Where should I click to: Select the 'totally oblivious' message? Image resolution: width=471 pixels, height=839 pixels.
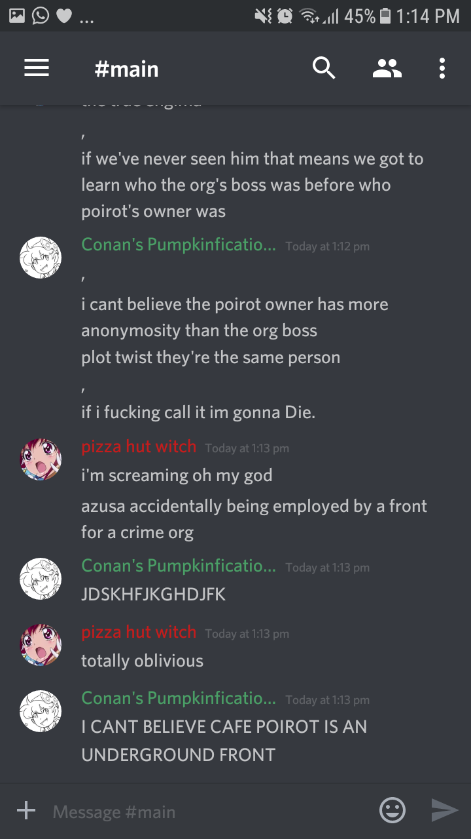coord(142,661)
